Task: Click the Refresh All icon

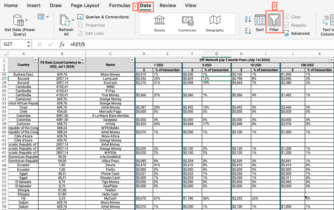Action: pos(65,21)
